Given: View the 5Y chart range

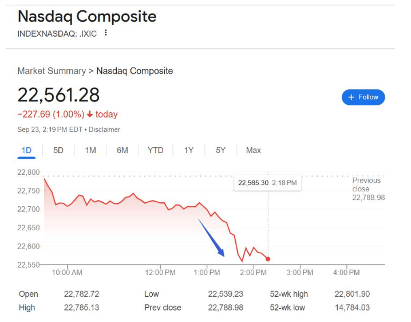Looking at the screenshot, I should click(x=221, y=150).
